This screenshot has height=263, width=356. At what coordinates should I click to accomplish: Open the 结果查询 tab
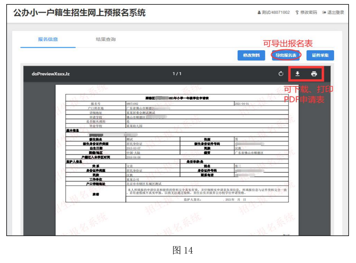(x=106, y=40)
